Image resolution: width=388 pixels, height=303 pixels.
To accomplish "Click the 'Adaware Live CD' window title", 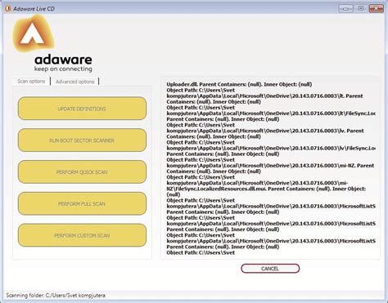I will [x=34, y=9].
